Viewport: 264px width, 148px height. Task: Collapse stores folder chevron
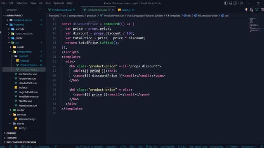[10, 123]
